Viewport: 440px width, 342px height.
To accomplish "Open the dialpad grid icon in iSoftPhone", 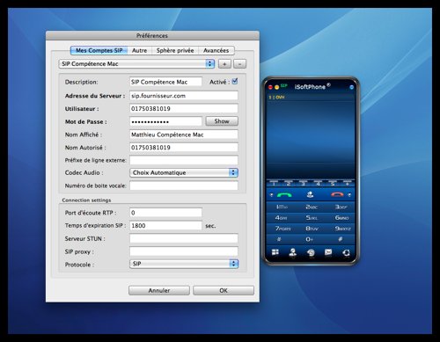I will pyautogui.click(x=275, y=252).
